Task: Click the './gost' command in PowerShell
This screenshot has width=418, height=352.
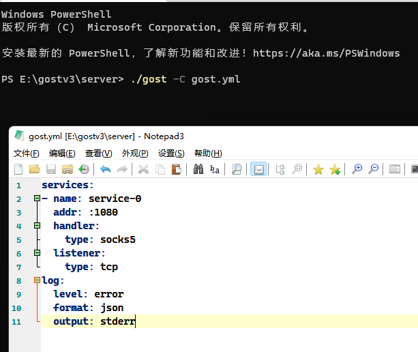Action: 149,79
